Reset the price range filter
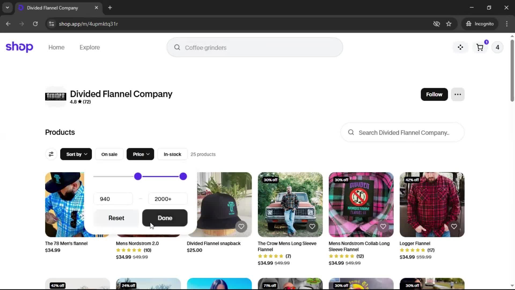Image resolution: width=515 pixels, height=290 pixels. [x=116, y=218]
